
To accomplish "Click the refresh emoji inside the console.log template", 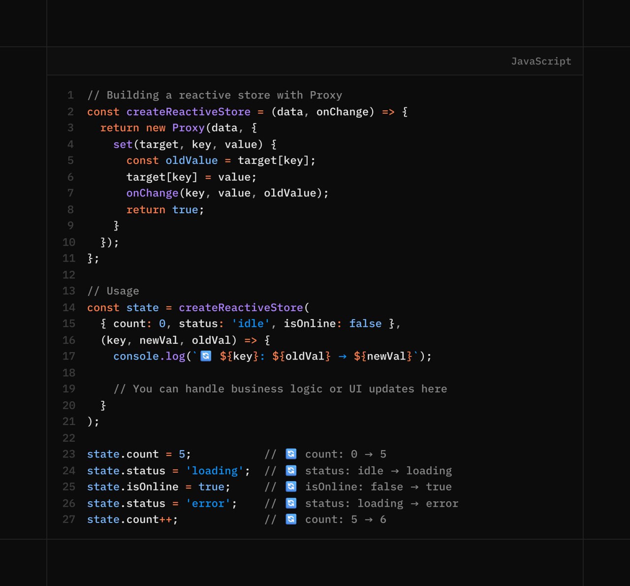I will click(x=206, y=356).
